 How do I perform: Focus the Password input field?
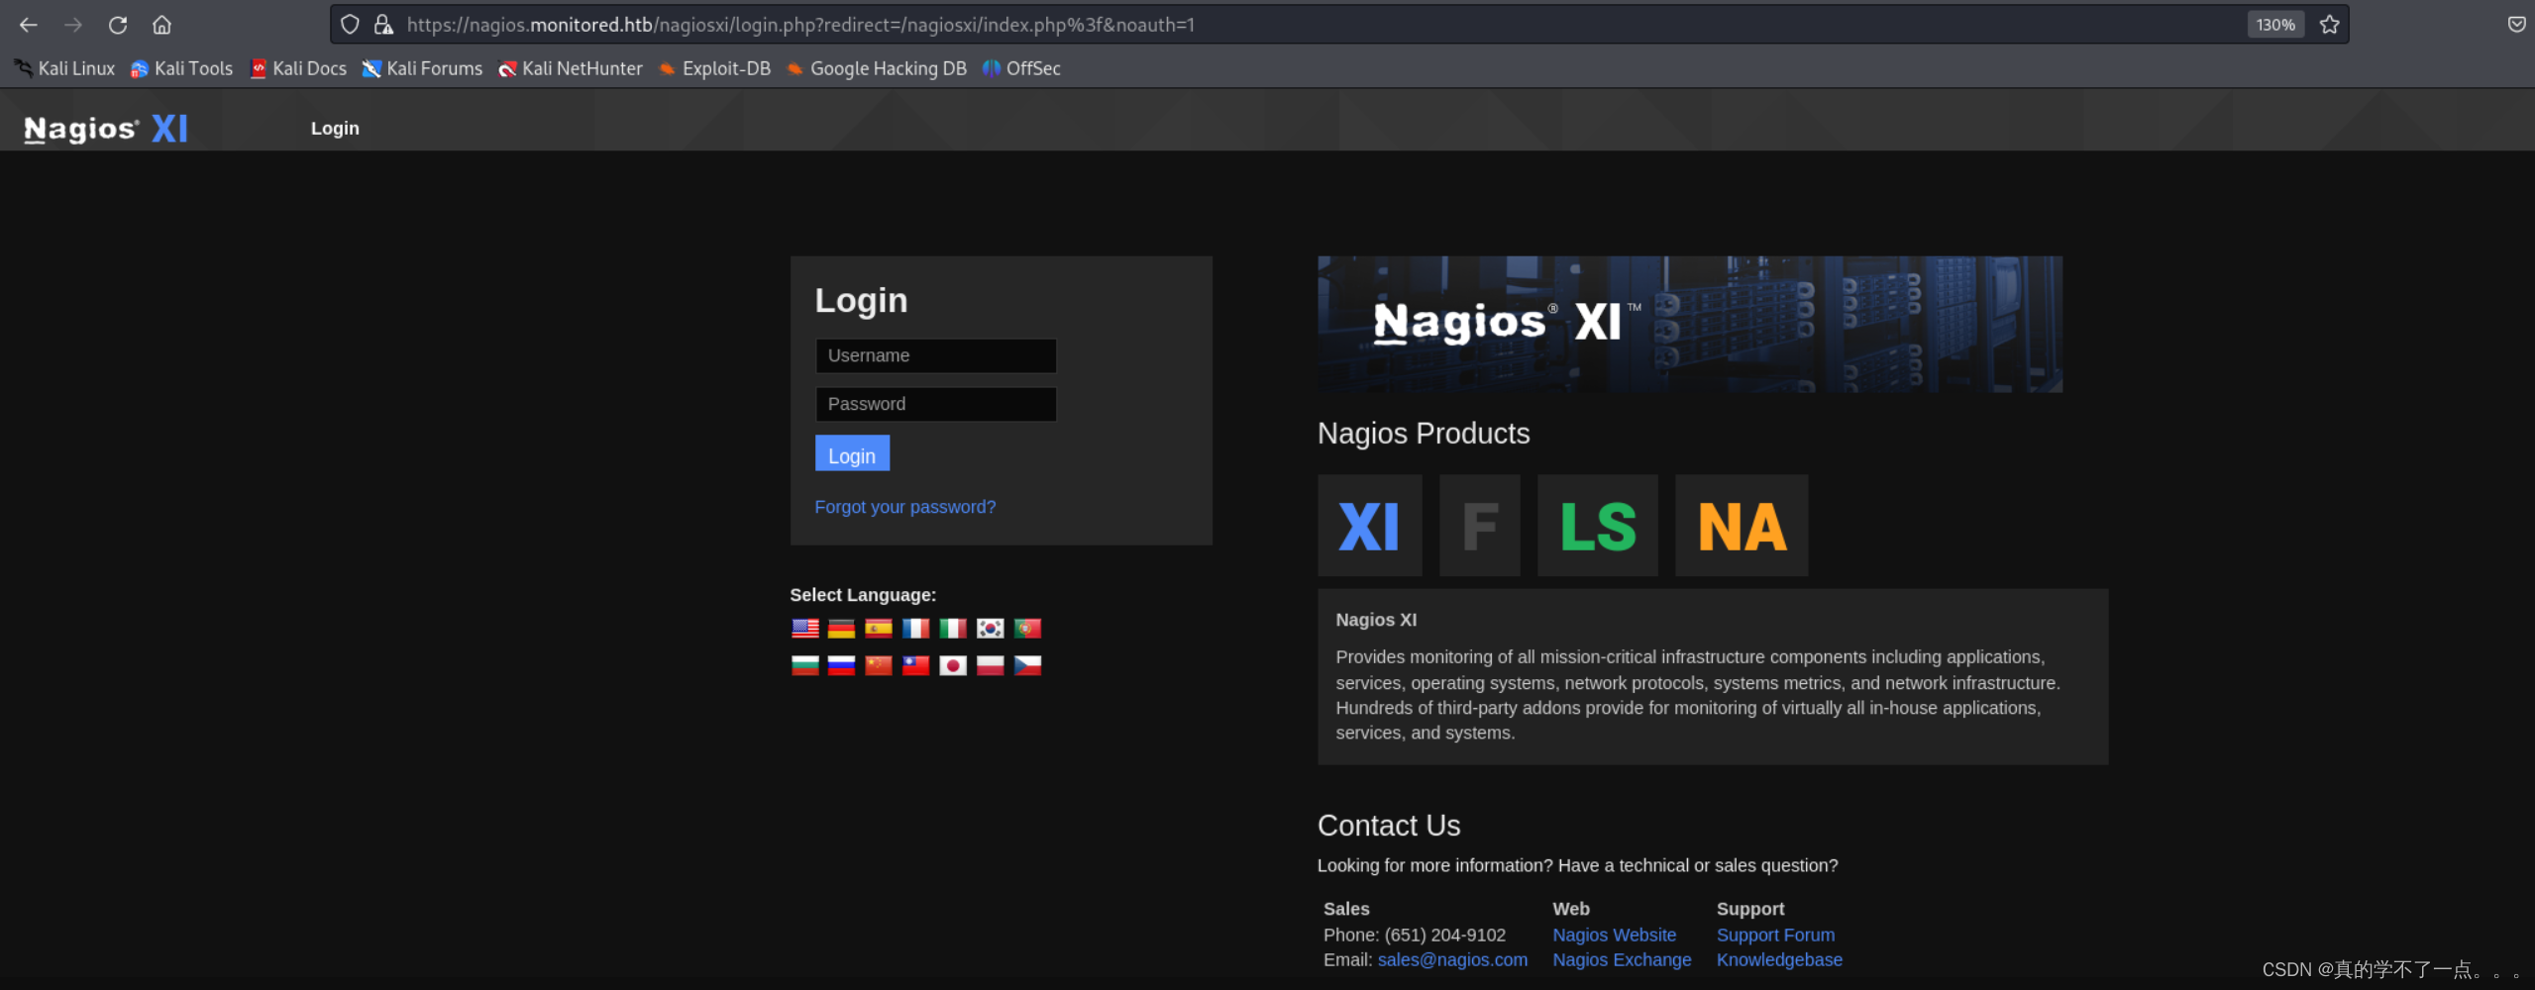935,404
